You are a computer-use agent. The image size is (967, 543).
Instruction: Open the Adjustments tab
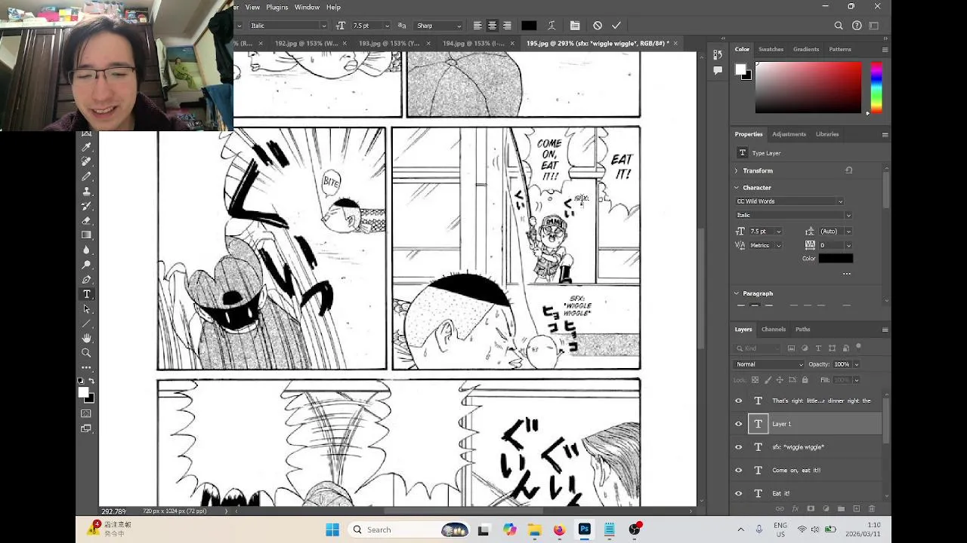[789, 134]
